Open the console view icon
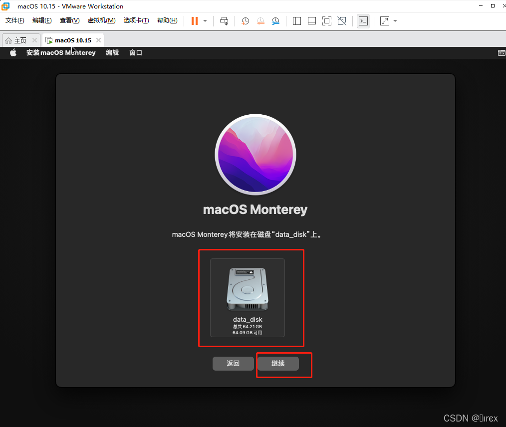The image size is (506, 427). [x=363, y=21]
